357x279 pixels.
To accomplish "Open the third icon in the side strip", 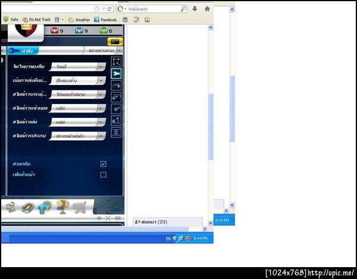I will 116,85.
